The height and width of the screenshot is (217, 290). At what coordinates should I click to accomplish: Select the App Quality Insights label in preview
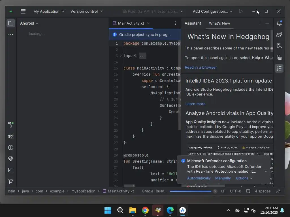click(200, 147)
